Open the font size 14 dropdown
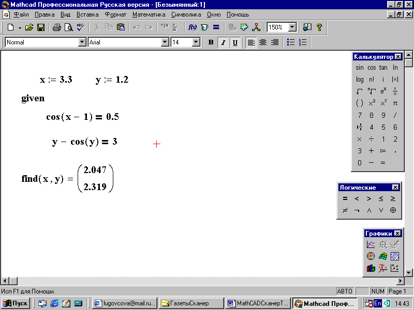The image size is (414, 310). pyautogui.click(x=196, y=42)
